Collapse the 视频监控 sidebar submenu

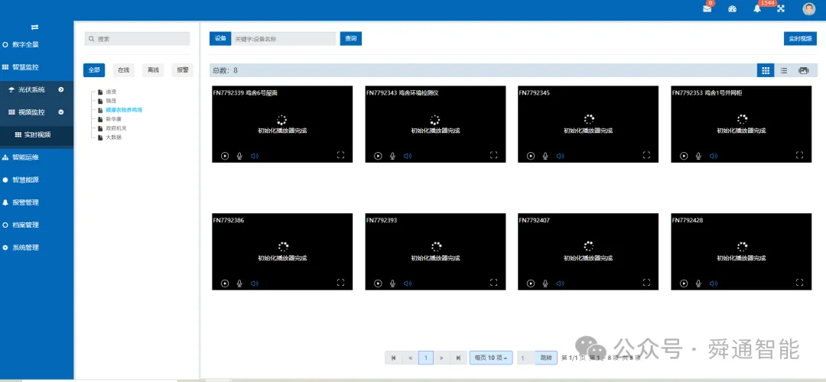point(61,112)
